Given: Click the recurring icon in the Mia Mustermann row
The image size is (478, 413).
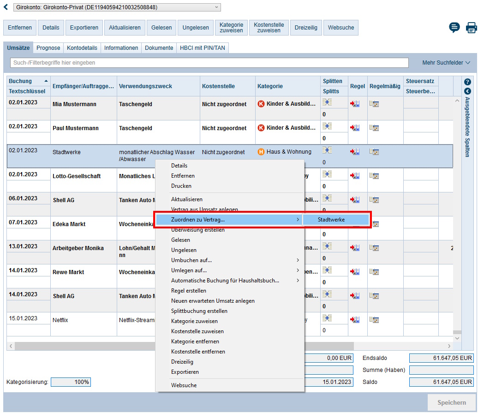Looking at the screenshot, I should [x=374, y=104].
